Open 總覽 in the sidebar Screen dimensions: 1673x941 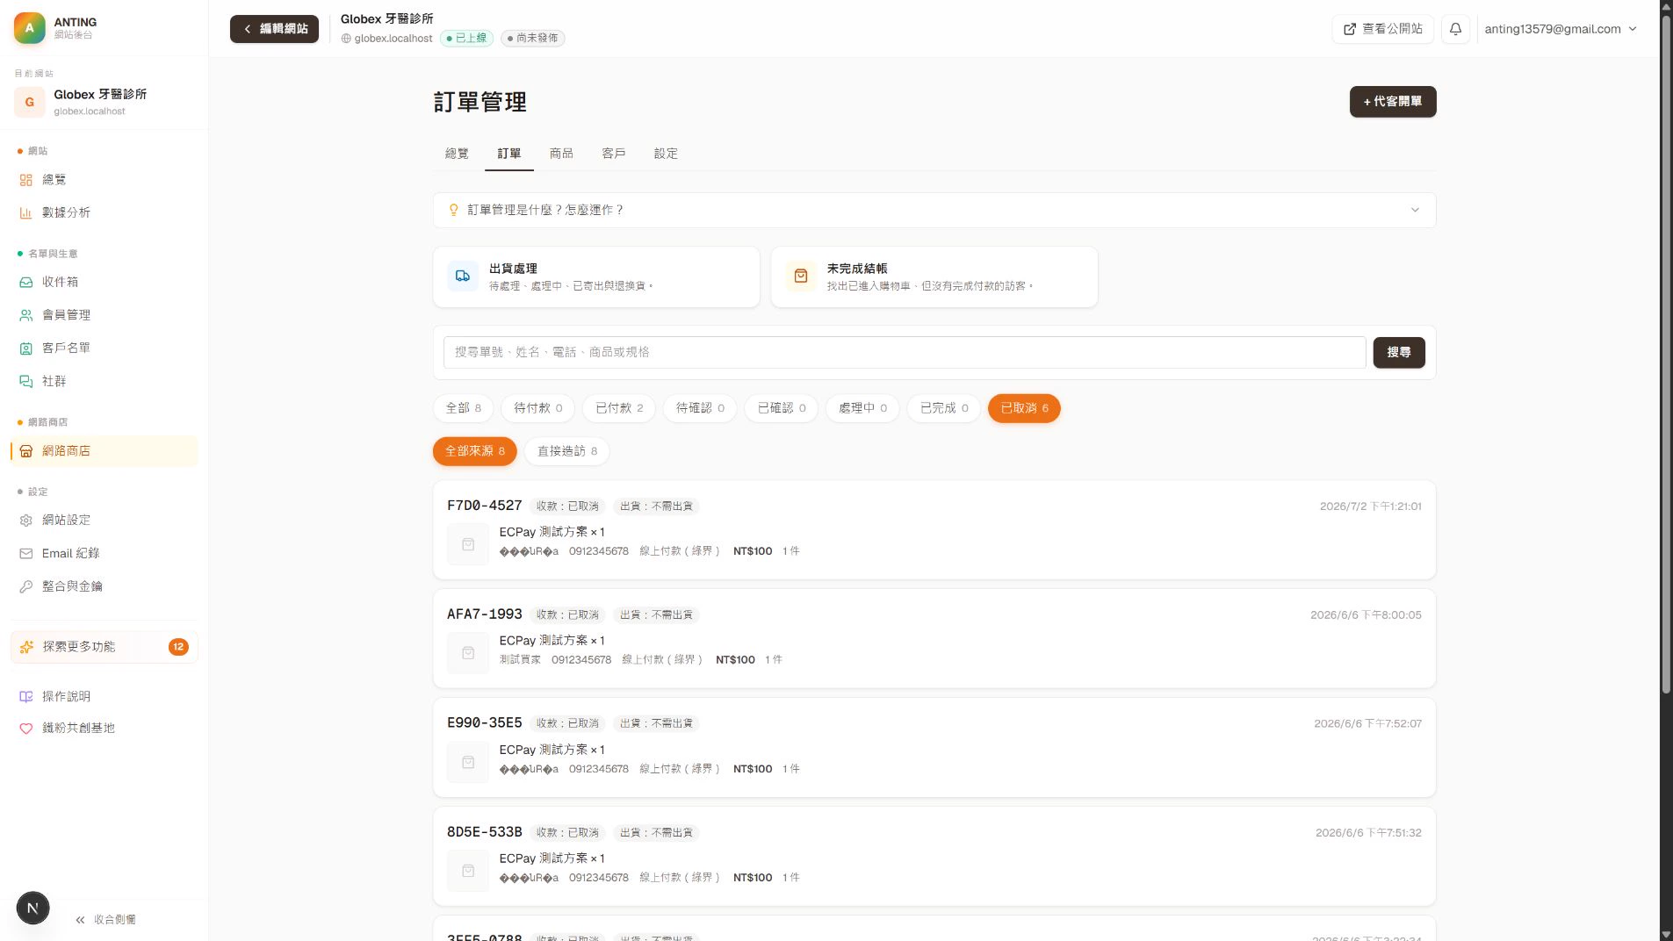pos(104,179)
